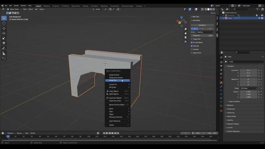Image resolution: width=265 pixels, height=149 pixels.
Task: Expand the Delta Transform section
Action: pos(234,101)
